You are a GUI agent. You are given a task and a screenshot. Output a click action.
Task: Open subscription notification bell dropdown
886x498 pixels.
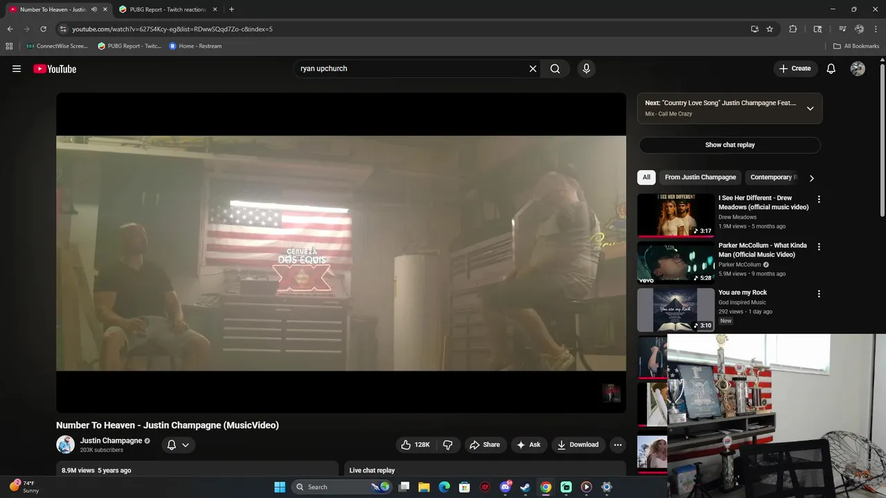tap(178, 445)
